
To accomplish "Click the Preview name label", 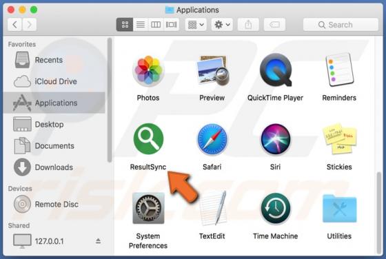I will [212, 98].
